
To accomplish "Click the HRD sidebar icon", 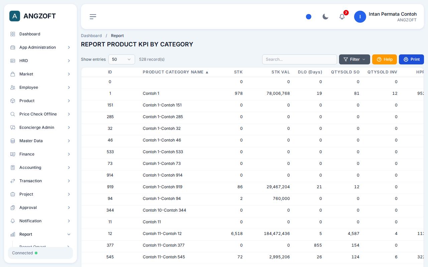I will pyautogui.click(x=13, y=61).
